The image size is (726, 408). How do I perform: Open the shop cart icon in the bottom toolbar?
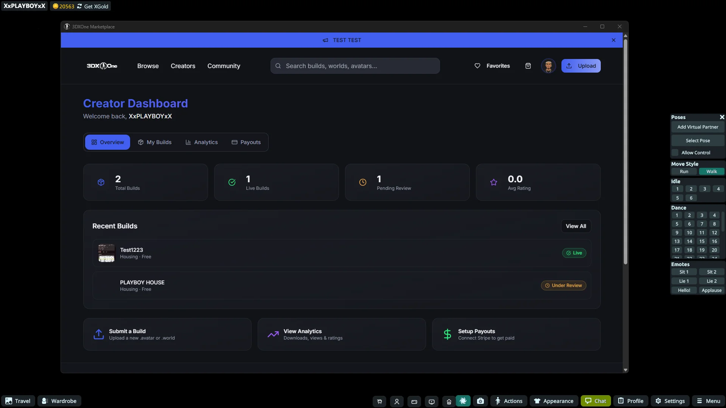click(379, 401)
